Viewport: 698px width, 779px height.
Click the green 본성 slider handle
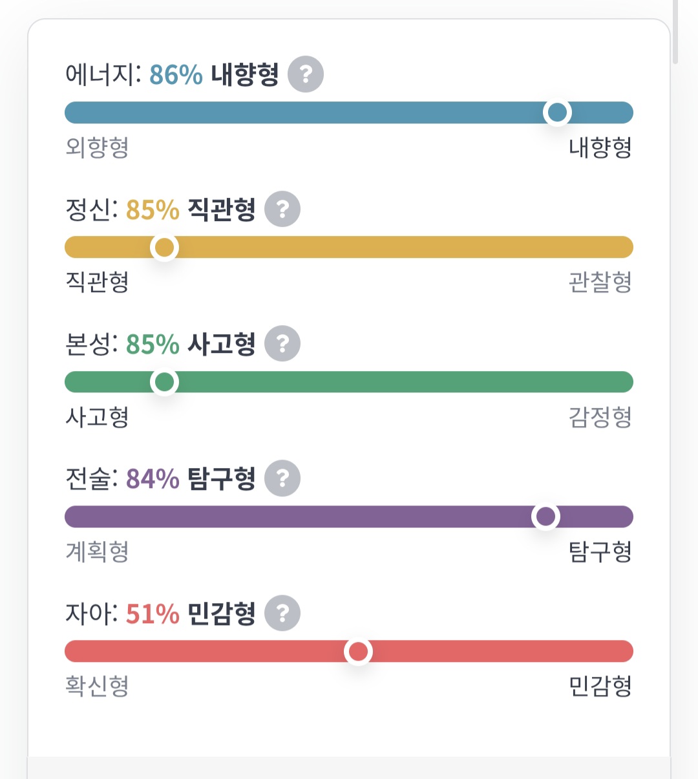pos(164,382)
